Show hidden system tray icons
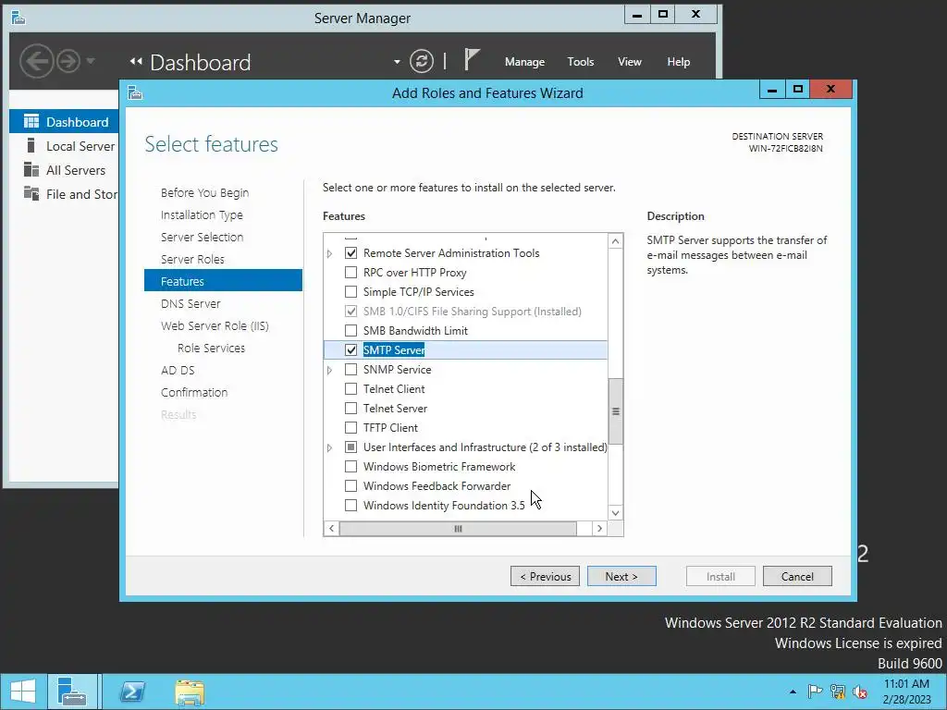Viewport: 947px width, 710px height. pyautogui.click(x=793, y=692)
